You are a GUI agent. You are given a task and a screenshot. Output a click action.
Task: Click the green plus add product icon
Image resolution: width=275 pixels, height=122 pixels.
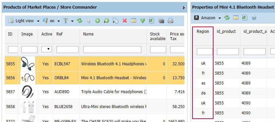98,21
